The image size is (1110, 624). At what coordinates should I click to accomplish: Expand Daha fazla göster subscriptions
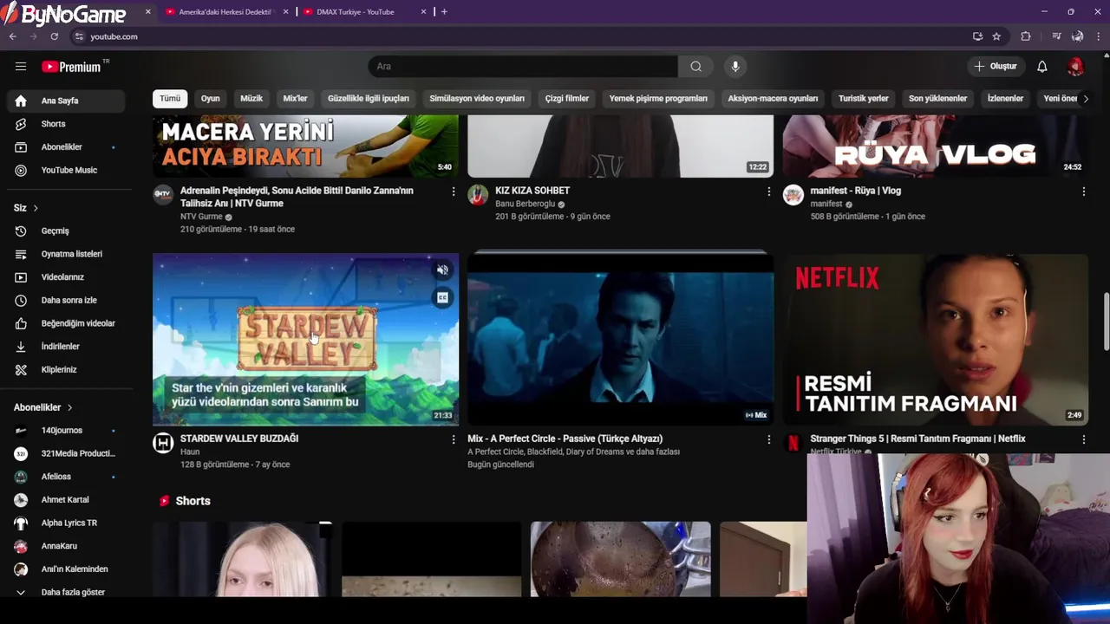pyautogui.click(x=66, y=593)
